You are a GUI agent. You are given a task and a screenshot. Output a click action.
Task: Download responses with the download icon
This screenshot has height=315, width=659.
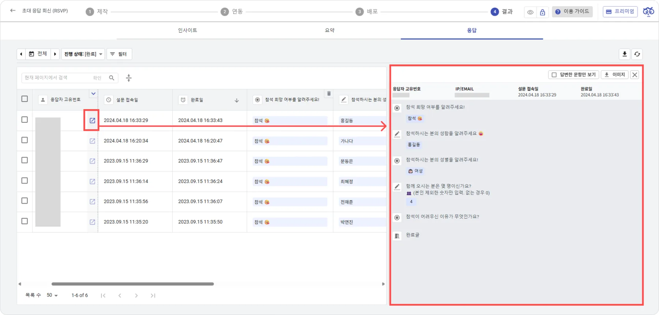[x=625, y=54]
